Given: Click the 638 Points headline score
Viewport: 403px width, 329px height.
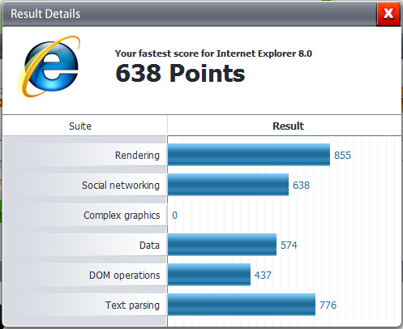Looking at the screenshot, I should [180, 73].
